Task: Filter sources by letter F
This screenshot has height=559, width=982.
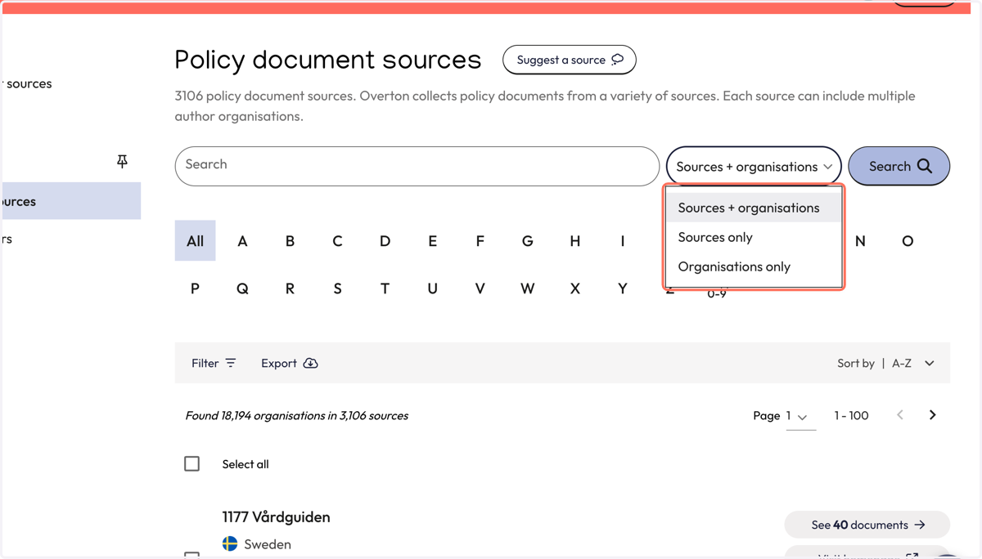Action: point(480,240)
